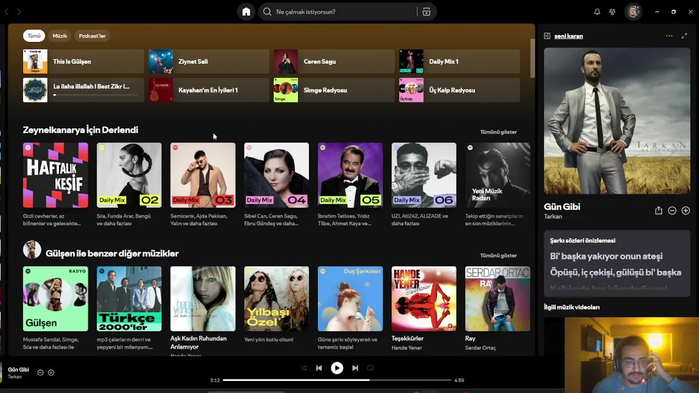Skip to next track
Viewport: 699px width, 393px height.
click(355, 368)
